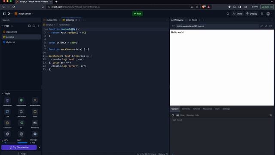Open style.css in file tree
The image size is (275, 155).
(x=21, y=42)
